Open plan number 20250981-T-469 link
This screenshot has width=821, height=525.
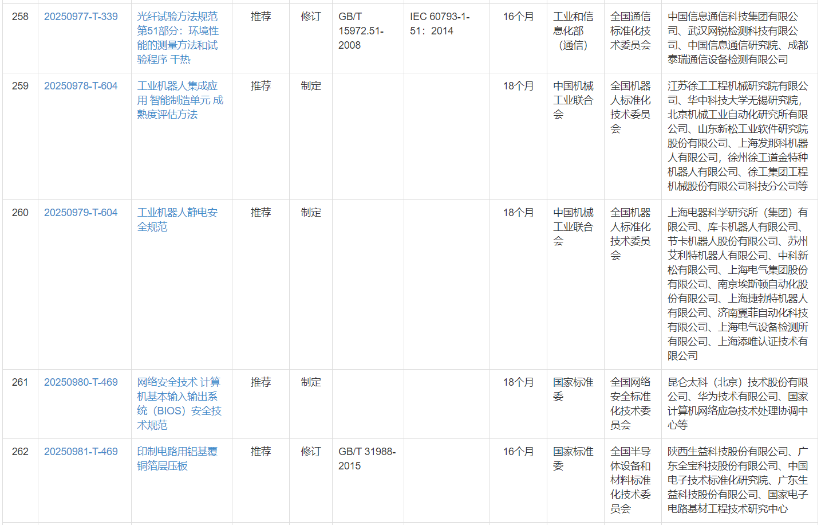(81, 452)
